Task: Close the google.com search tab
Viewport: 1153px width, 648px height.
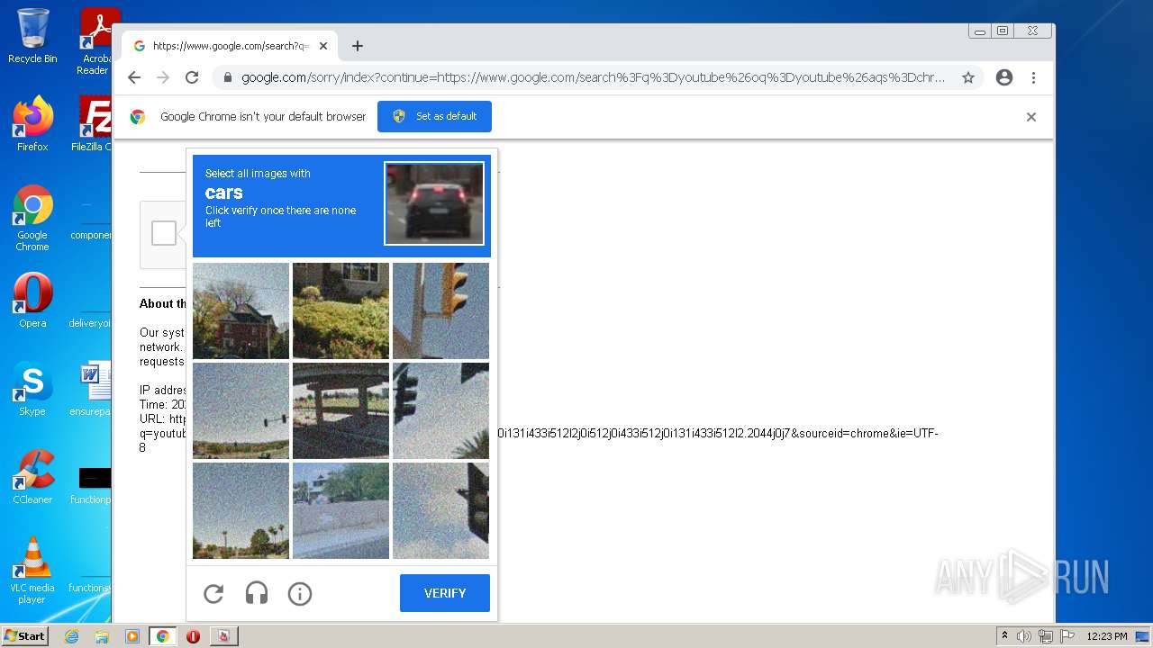Action: pos(323,46)
